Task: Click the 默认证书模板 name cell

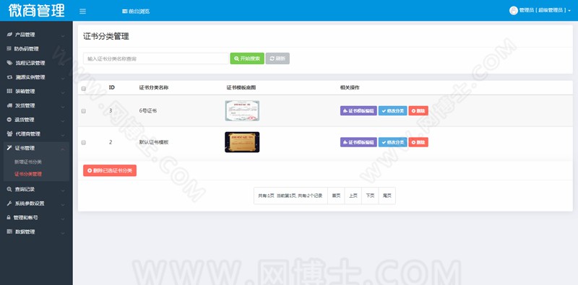Action: (154, 142)
